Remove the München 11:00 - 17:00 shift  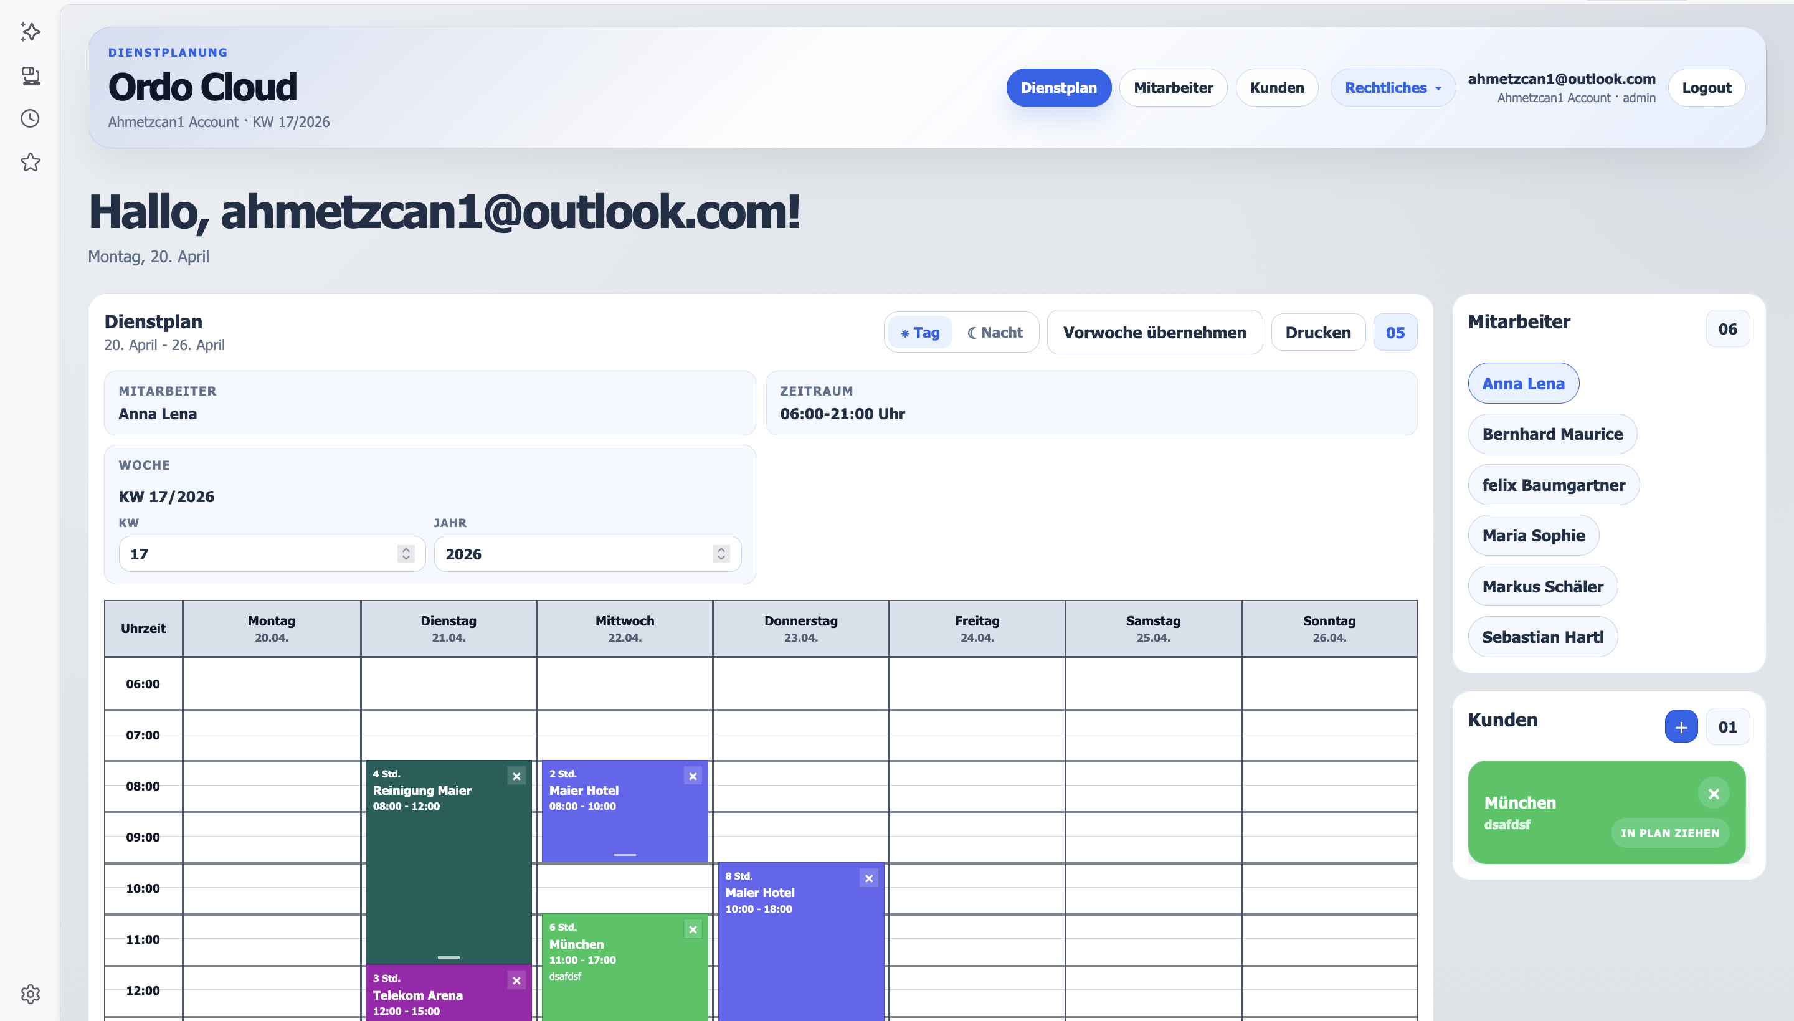coord(693,930)
